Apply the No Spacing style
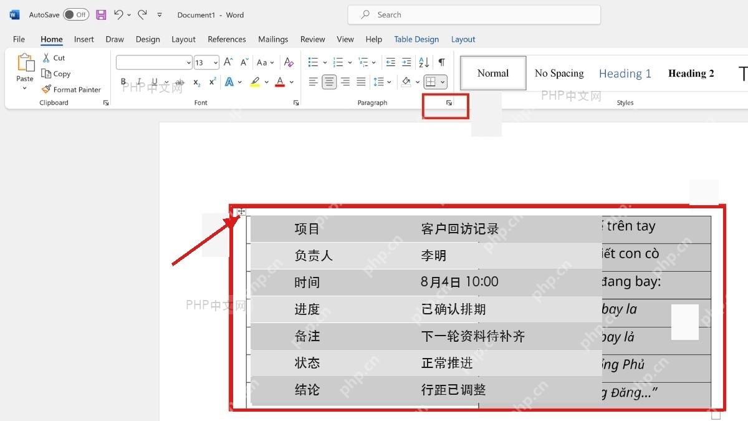Viewport: 748px width, 421px height. (x=559, y=73)
